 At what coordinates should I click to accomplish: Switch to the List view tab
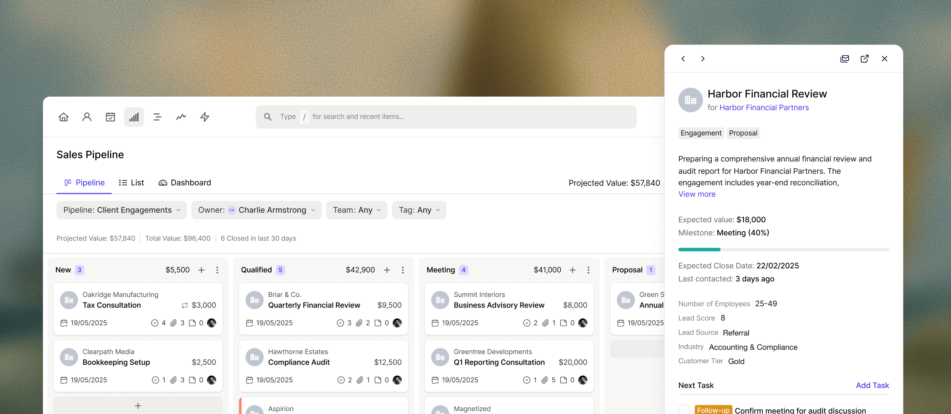pyautogui.click(x=131, y=182)
